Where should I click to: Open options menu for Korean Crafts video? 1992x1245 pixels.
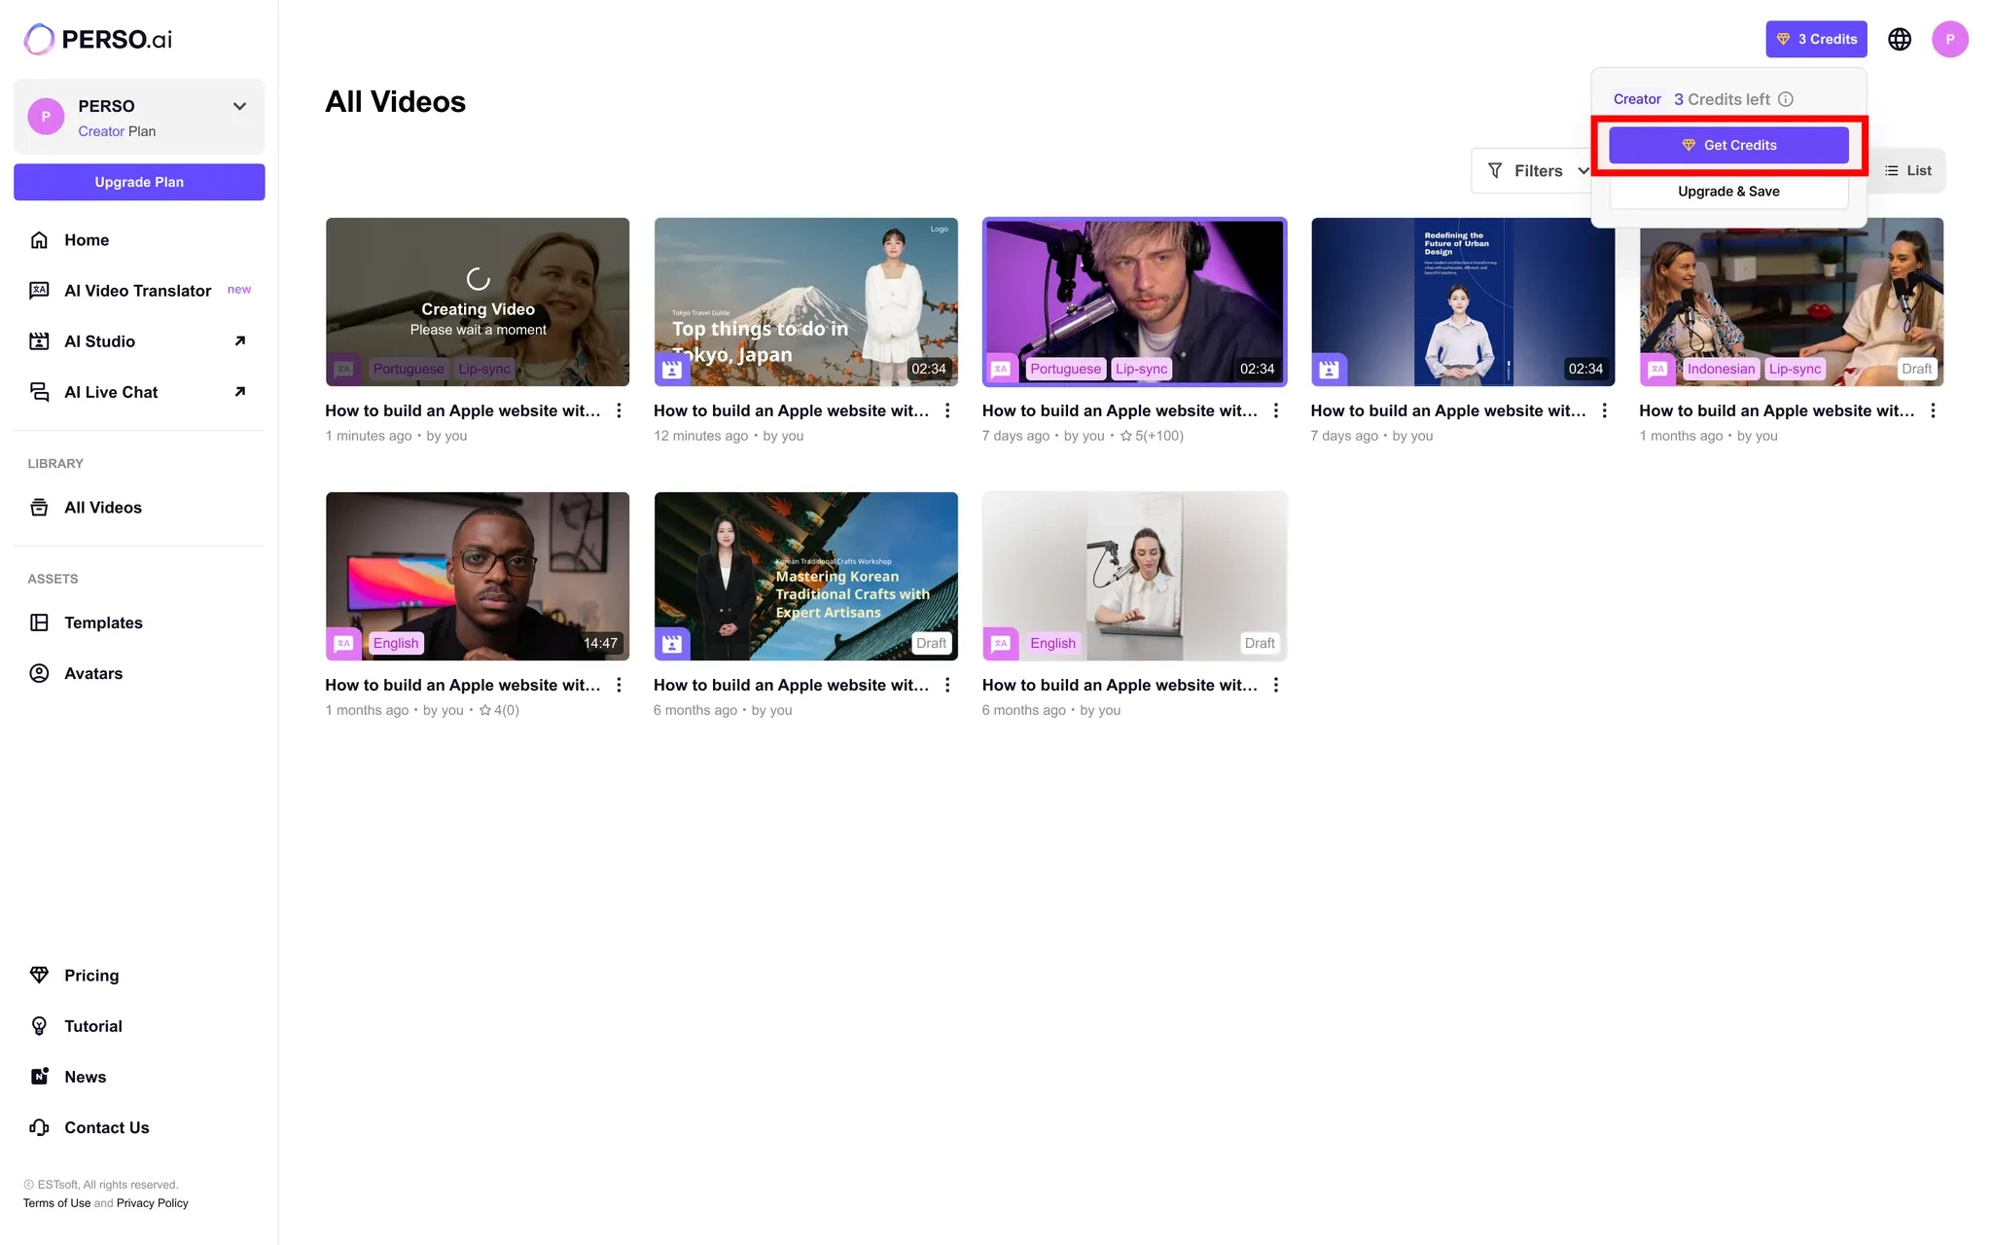coord(947,685)
